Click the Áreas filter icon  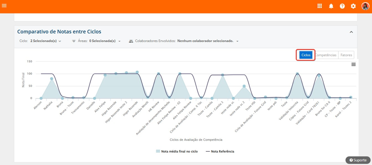click(74, 41)
